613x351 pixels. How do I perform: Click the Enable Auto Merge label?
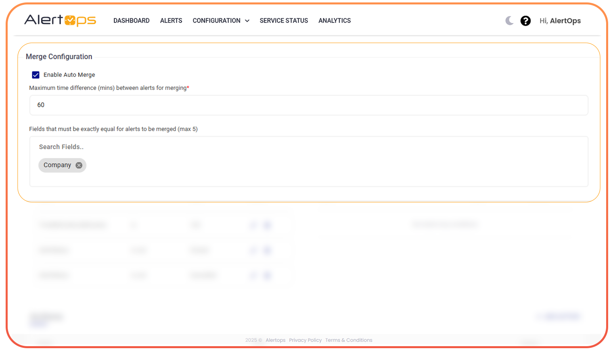69,75
